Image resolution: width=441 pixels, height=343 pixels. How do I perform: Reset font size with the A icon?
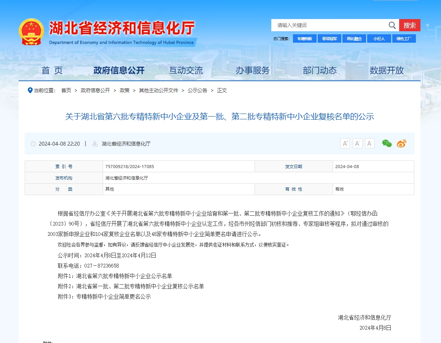click(x=369, y=143)
